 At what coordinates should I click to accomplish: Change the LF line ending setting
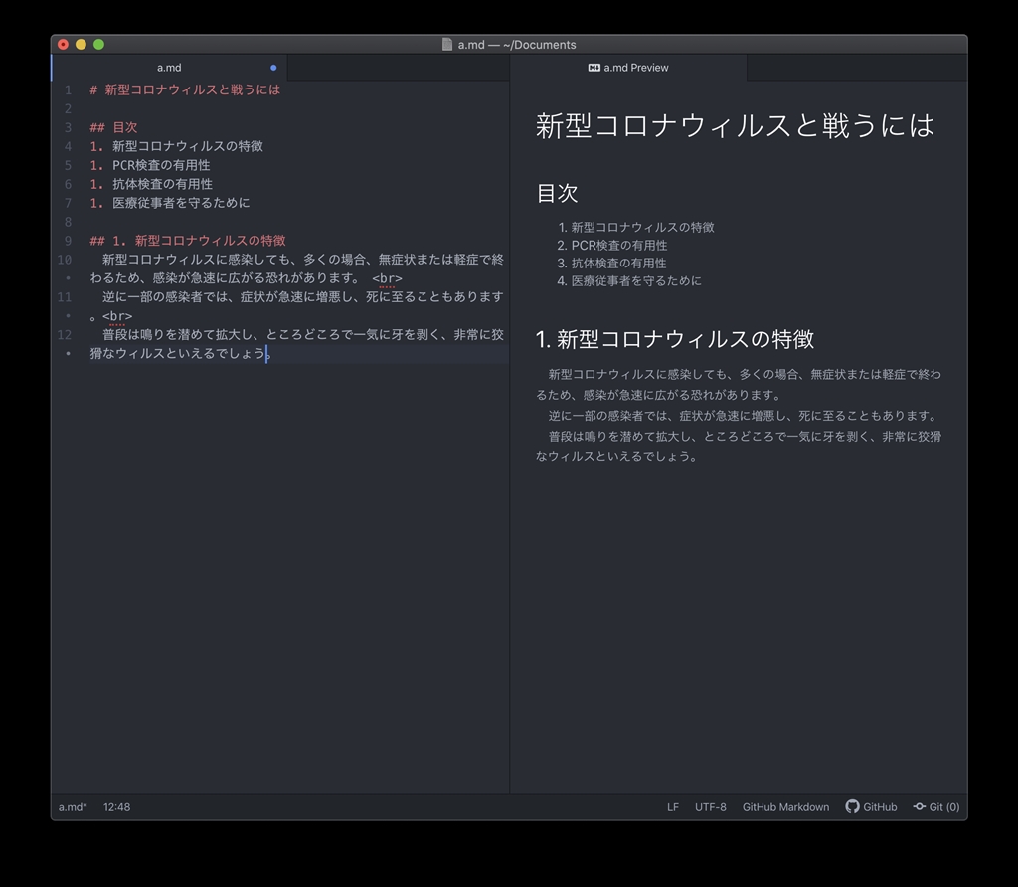pos(673,807)
